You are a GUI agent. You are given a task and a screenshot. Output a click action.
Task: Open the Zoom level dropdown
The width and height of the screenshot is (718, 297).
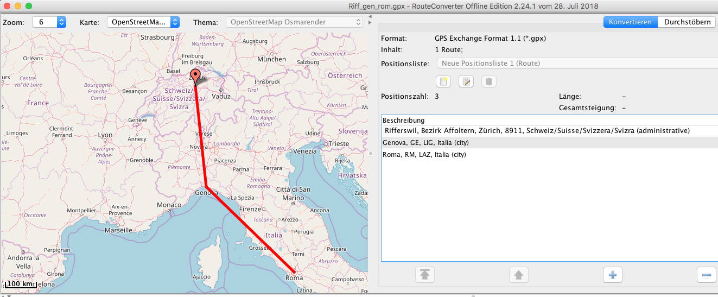(x=49, y=22)
